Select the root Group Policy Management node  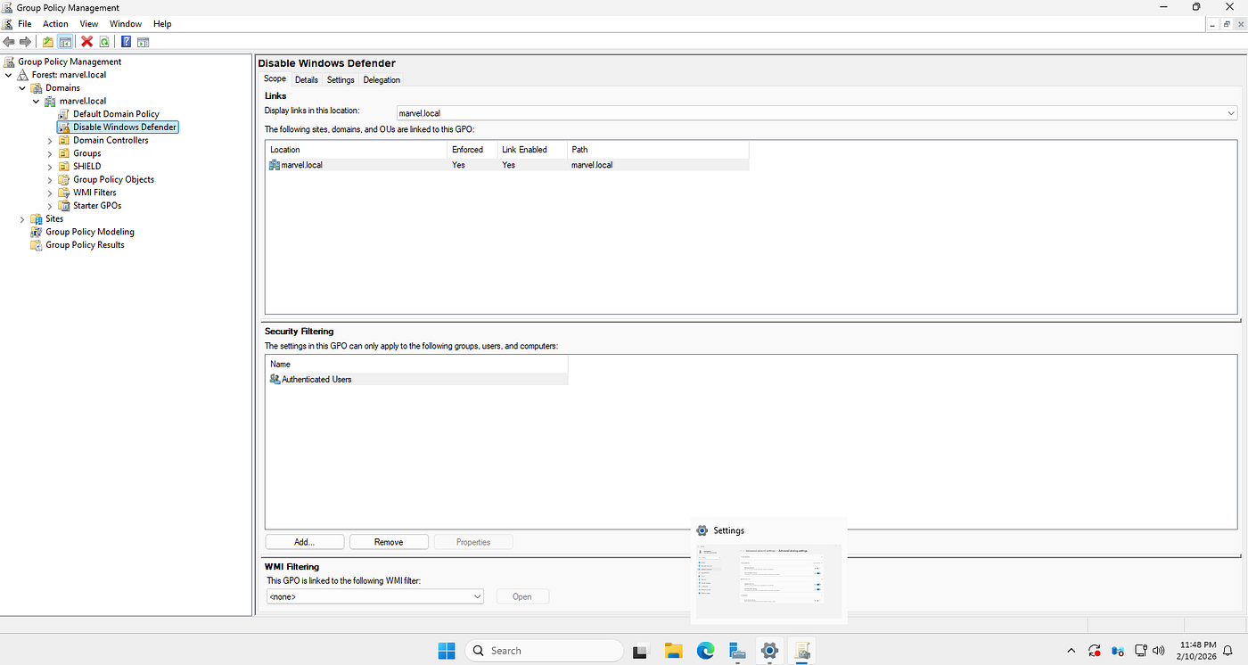pos(70,62)
